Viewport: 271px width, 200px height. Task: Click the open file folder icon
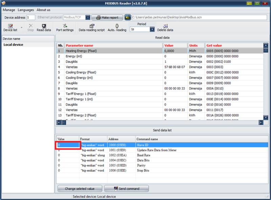click(127, 17)
